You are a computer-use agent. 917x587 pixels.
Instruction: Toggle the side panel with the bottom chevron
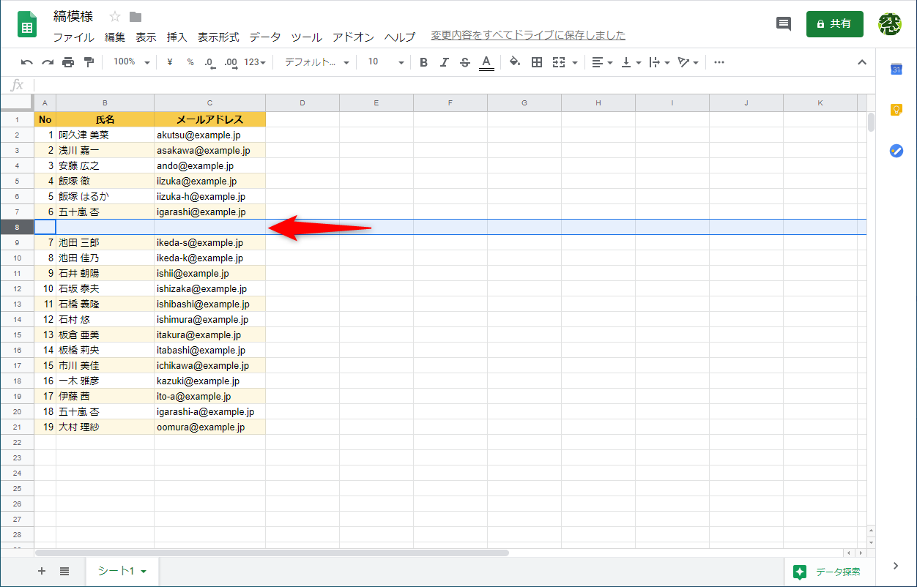point(896,566)
